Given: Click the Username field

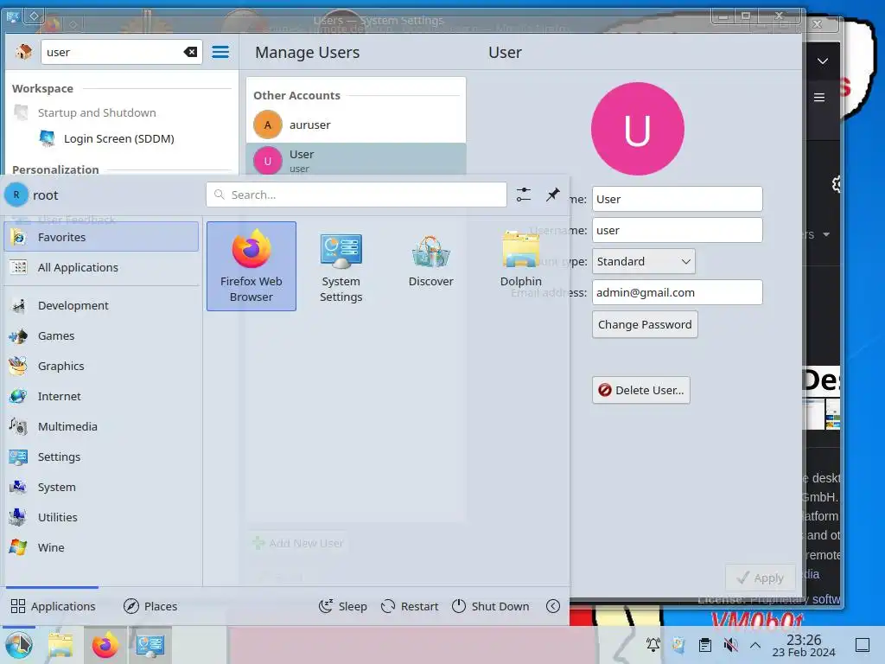Looking at the screenshot, I should [x=677, y=230].
